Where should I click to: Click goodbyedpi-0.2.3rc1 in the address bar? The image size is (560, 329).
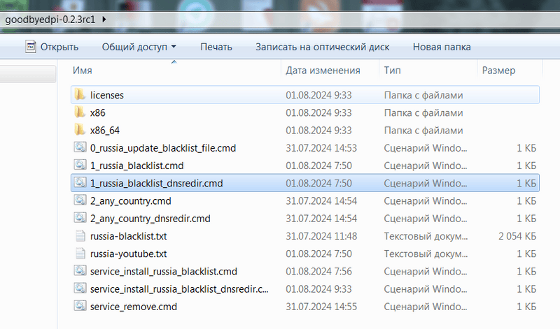[x=50, y=20]
